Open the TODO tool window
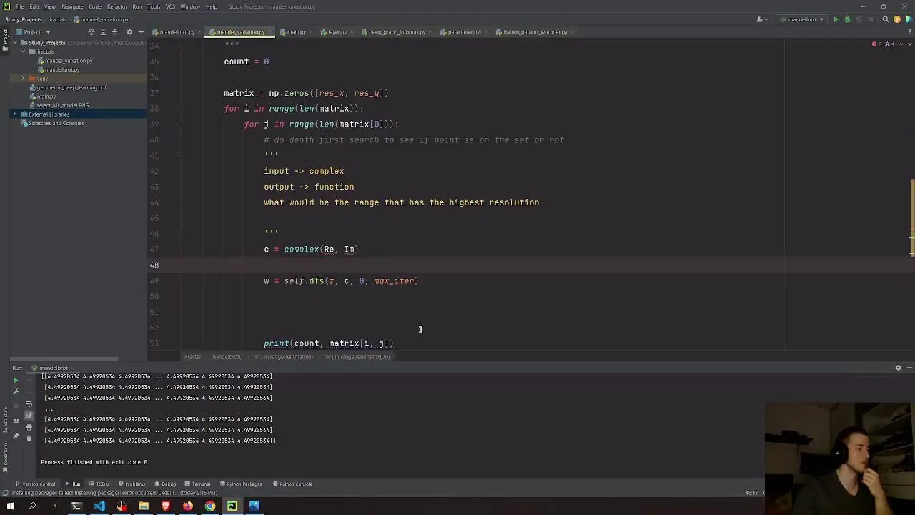915x515 pixels. (x=99, y=484)
